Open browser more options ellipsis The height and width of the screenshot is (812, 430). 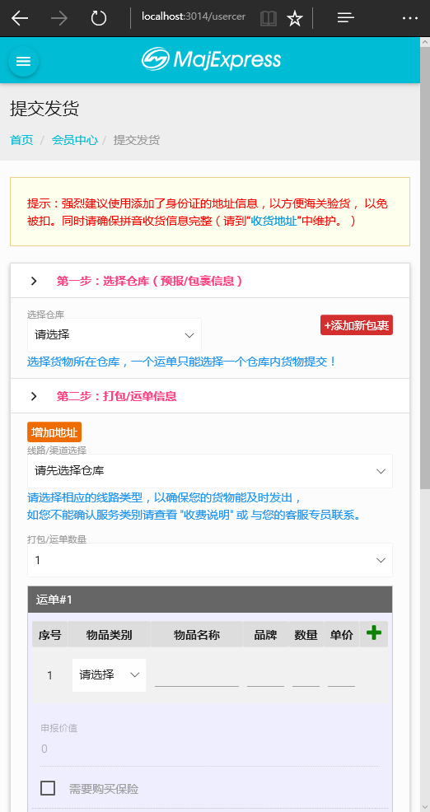pos(409,18)
